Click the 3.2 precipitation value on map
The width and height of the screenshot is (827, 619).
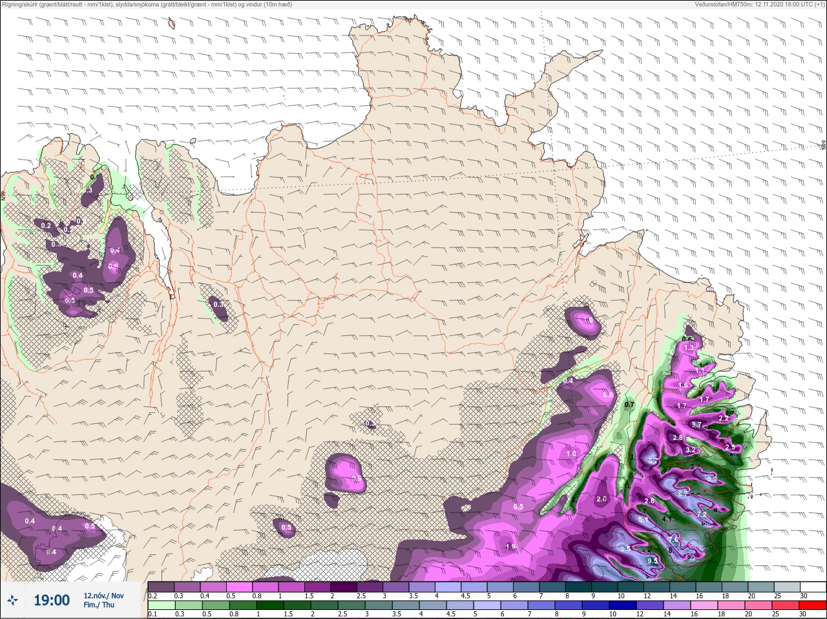(690, 450)
